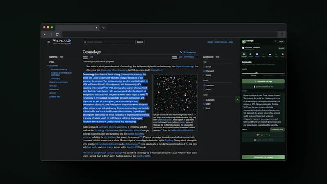Open Hubble deep field thumbnail image

coord(175,94)
